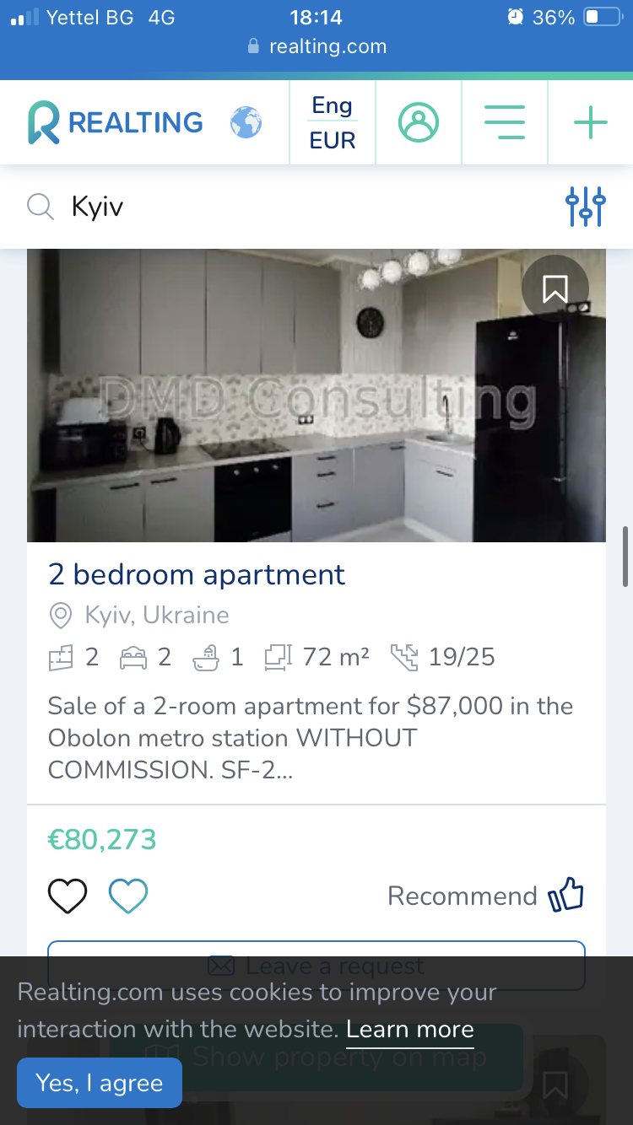Tap the green plus add listing icon

pos(591,123)
